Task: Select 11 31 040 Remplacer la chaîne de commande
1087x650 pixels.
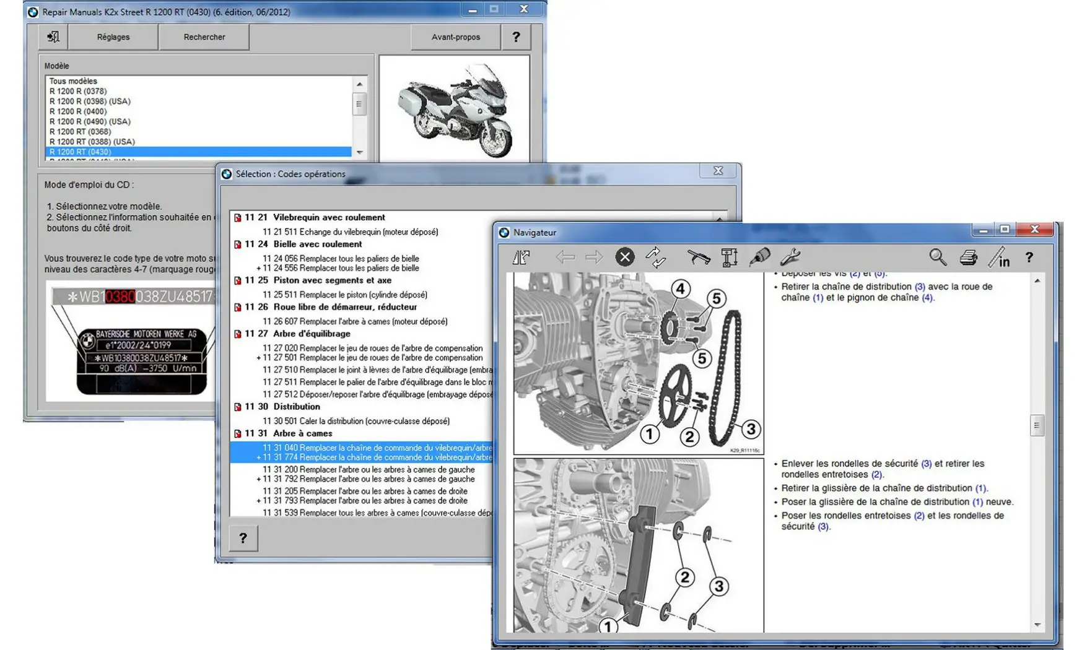Action: click(377, 448)
